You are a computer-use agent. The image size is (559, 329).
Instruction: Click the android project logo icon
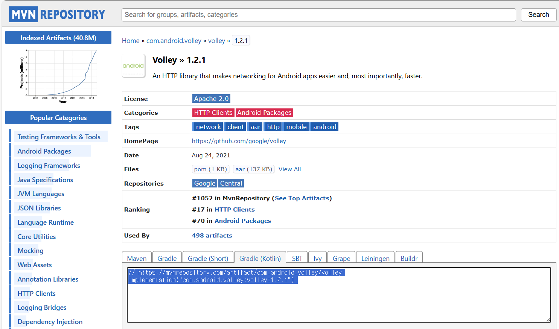[x=133, y=65]
